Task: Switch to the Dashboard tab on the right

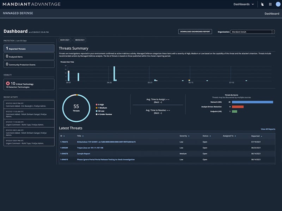Action: (271, 13)
